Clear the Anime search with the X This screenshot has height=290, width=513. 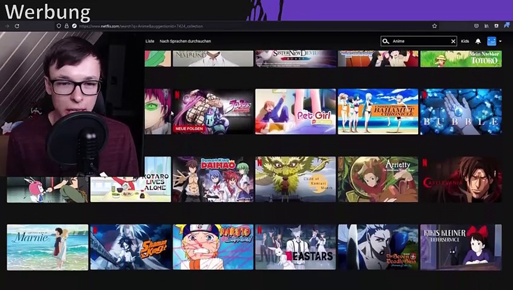point(453,41)
